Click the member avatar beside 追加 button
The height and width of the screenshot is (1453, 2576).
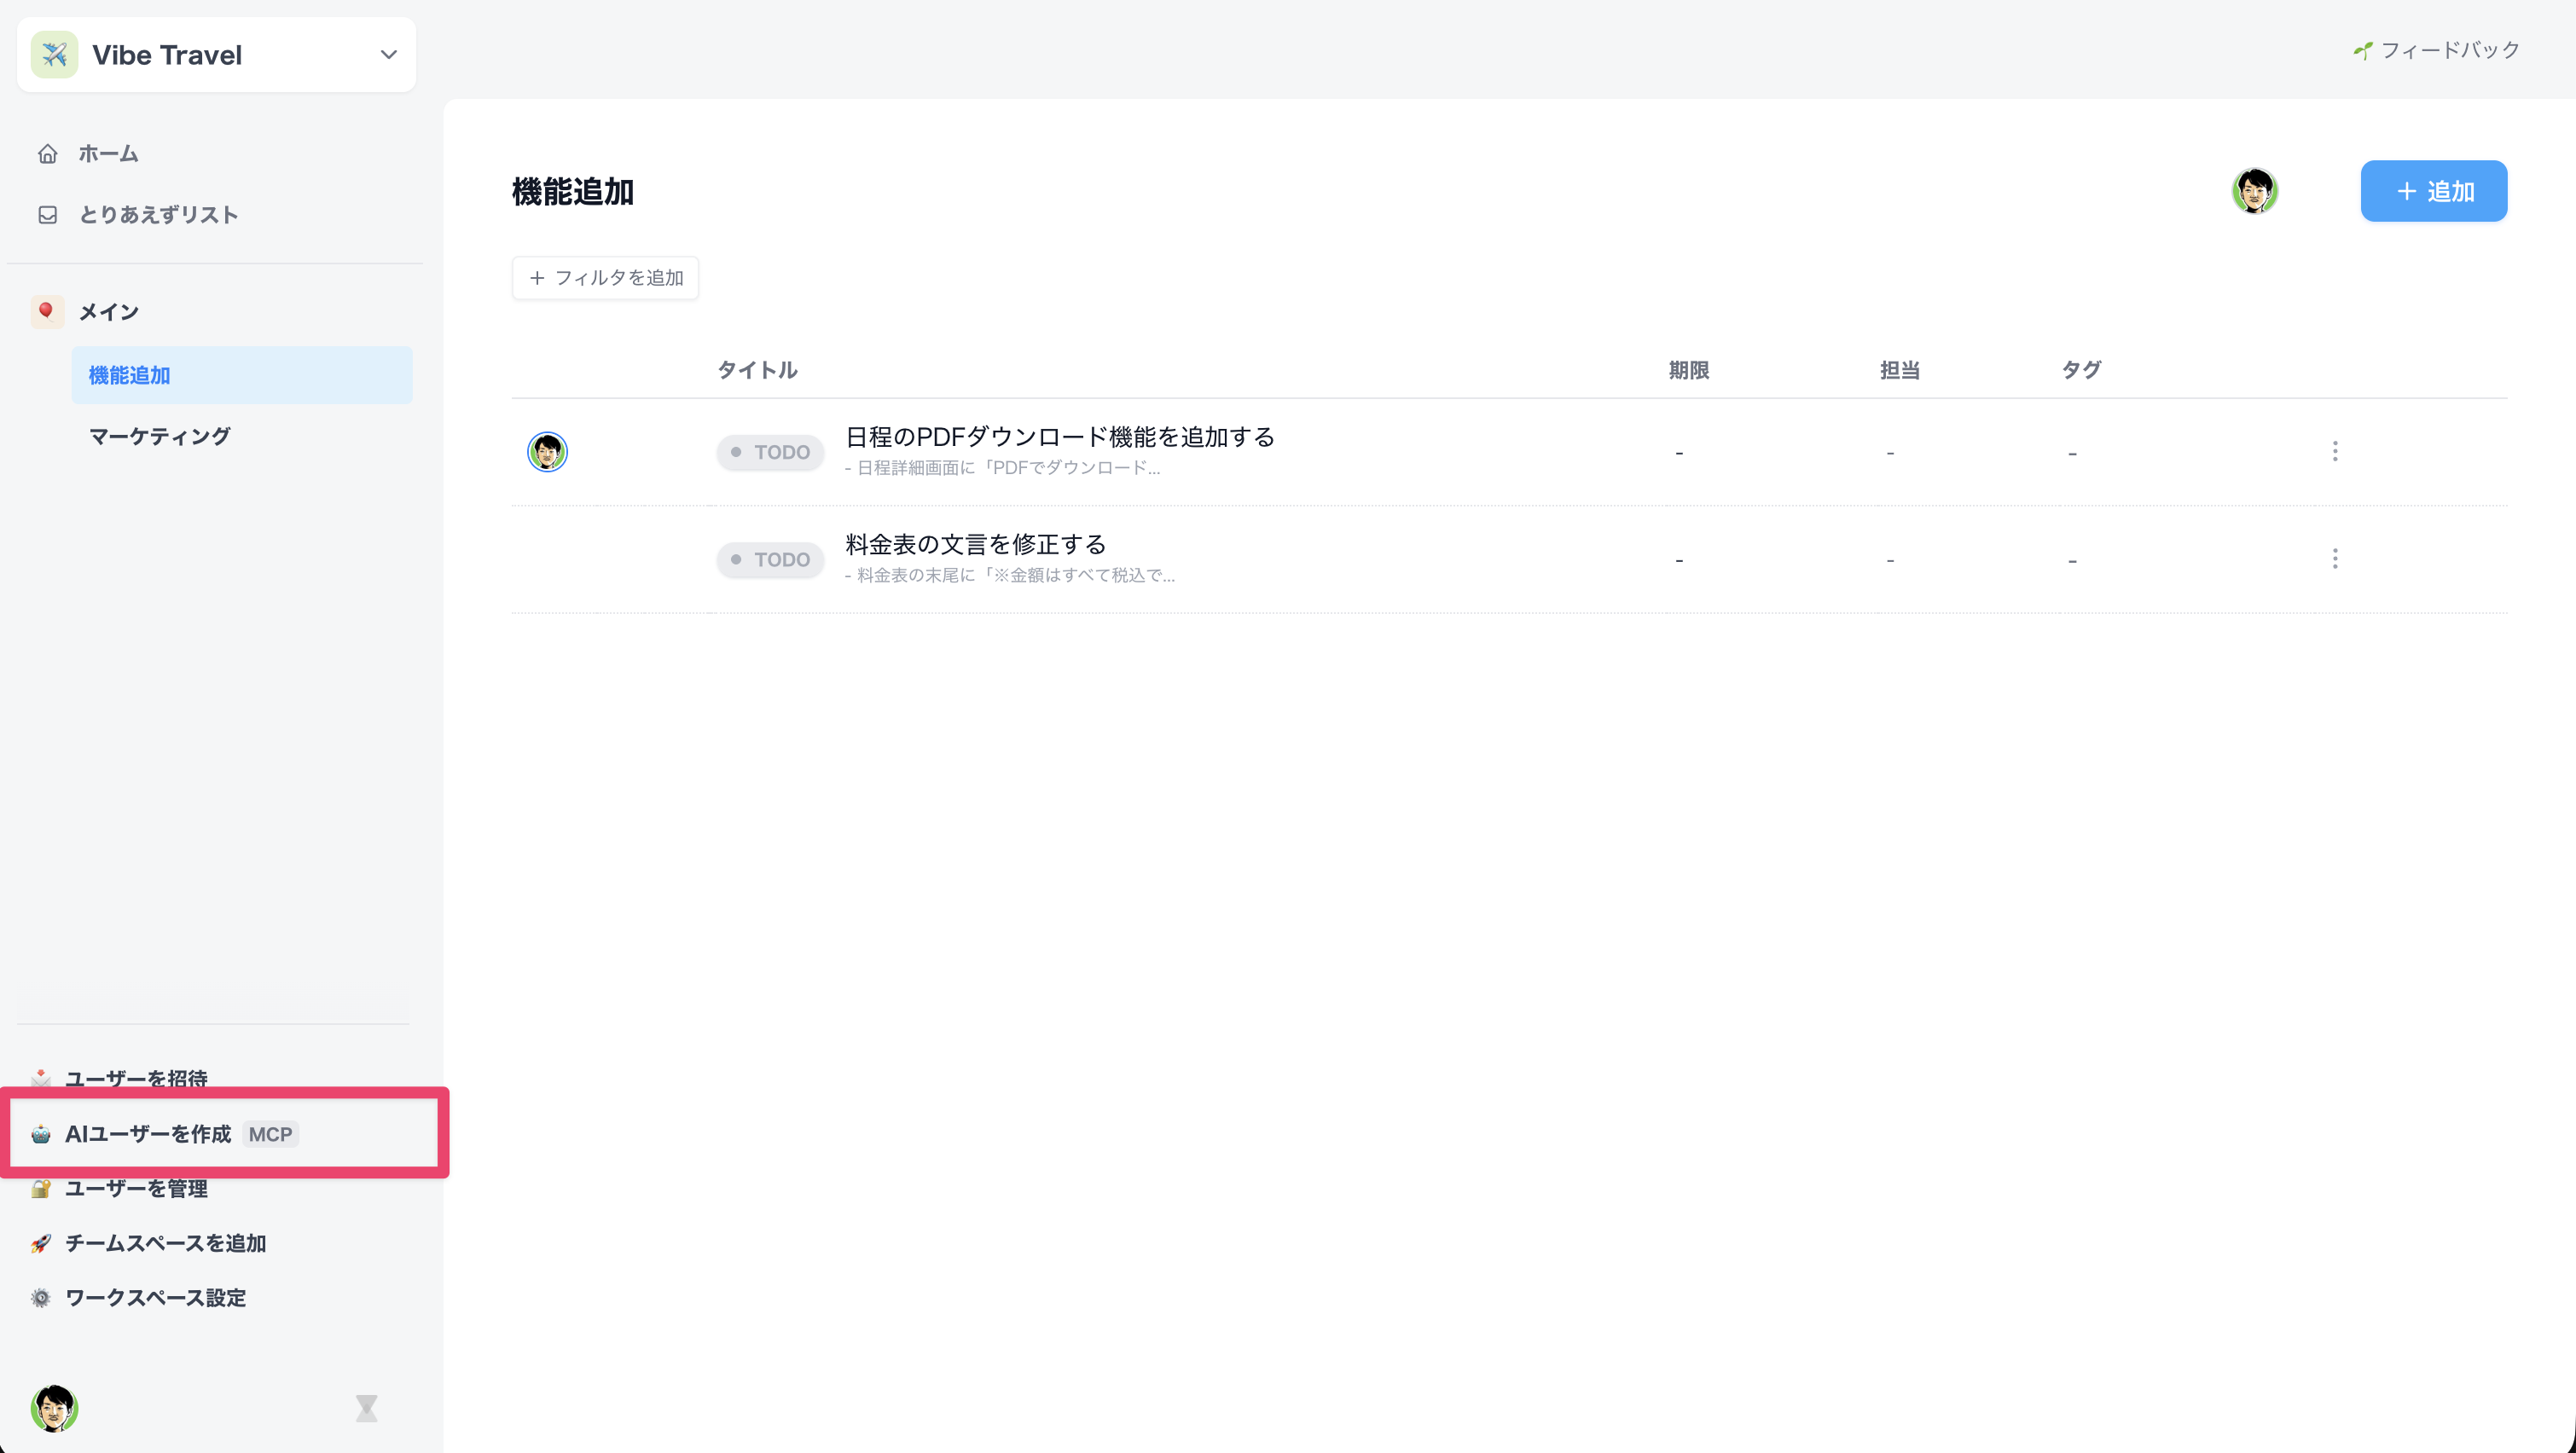pyautogui.click(x=2254, y=191)
